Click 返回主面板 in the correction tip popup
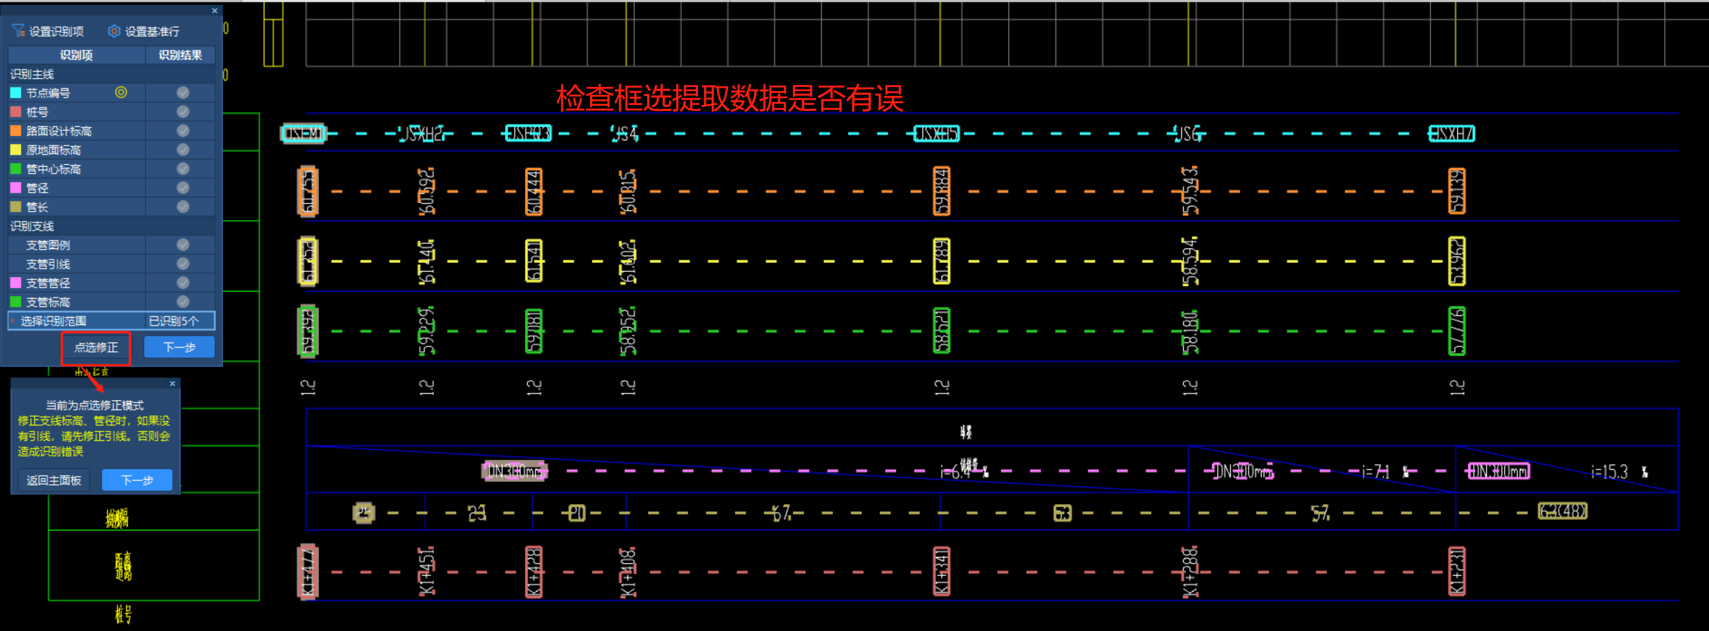1709x631 pixels. click(x=53, y=480)
